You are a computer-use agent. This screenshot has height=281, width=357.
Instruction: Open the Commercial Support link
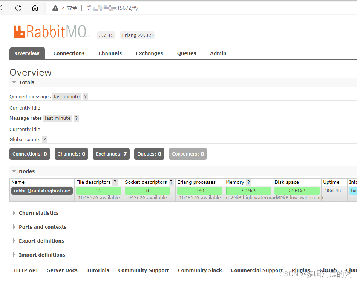tap(257, 270)
